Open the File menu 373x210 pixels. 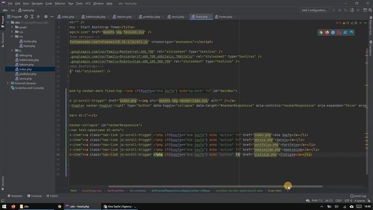(10, 3)
